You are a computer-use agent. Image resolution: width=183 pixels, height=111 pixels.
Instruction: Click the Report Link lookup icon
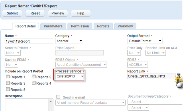pos(179,76)
